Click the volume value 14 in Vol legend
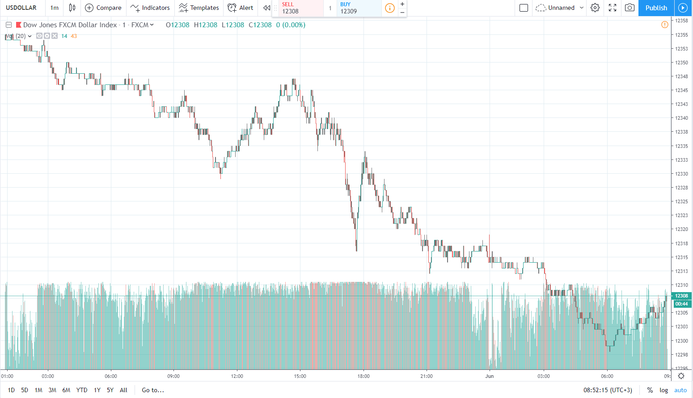The height and width of the screenshot is (398, 693). [64, 36]
